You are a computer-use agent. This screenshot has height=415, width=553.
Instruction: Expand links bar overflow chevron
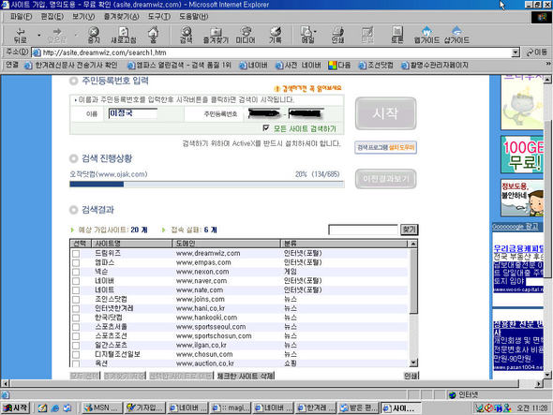tap(548, 65)
